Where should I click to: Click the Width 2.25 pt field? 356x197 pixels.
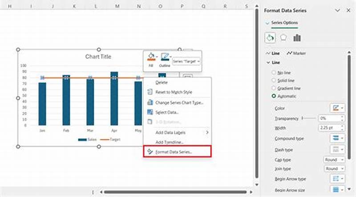point(329,127)
